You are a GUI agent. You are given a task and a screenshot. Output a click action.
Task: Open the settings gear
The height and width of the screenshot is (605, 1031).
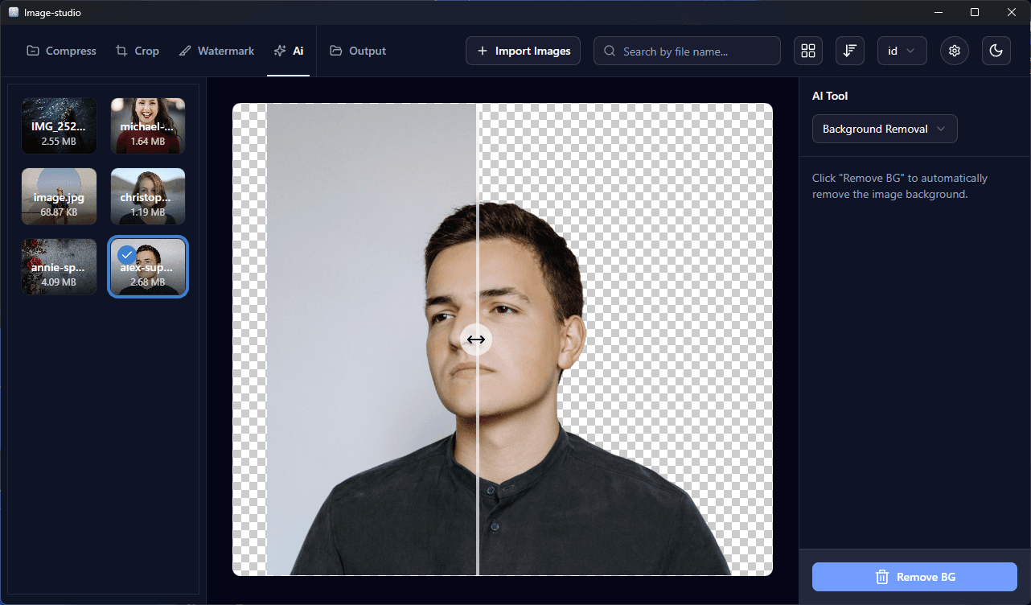[954, 51]
